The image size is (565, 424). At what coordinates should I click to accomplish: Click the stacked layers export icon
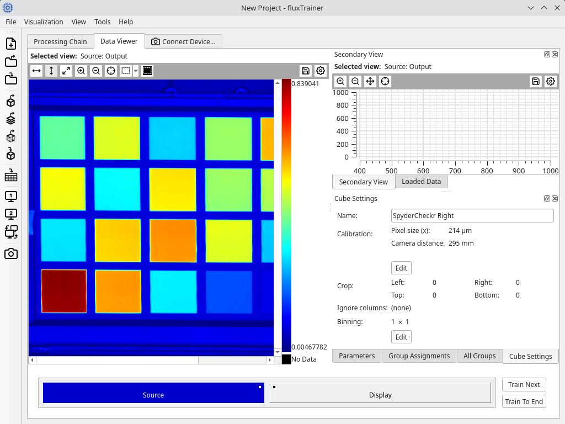[x=11, y=119]
